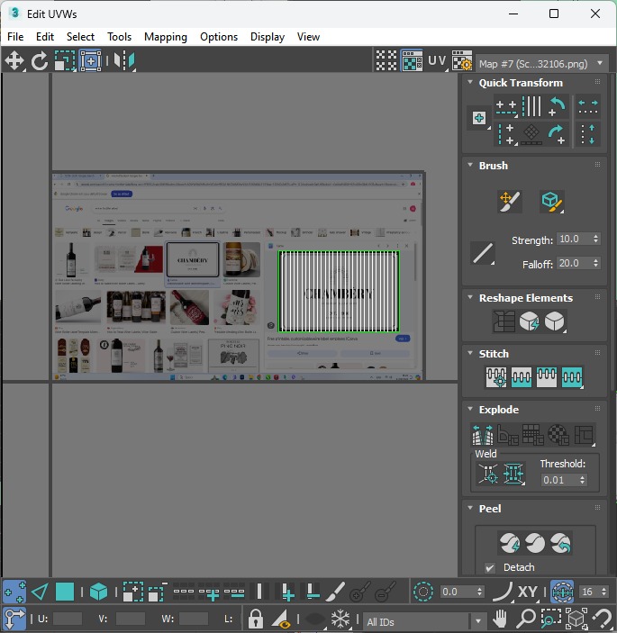Image resolution: width=617 pixels, height=633 pixels.
Task: Click Align Horizontally to Pivot icon
Action: [506, 107]
